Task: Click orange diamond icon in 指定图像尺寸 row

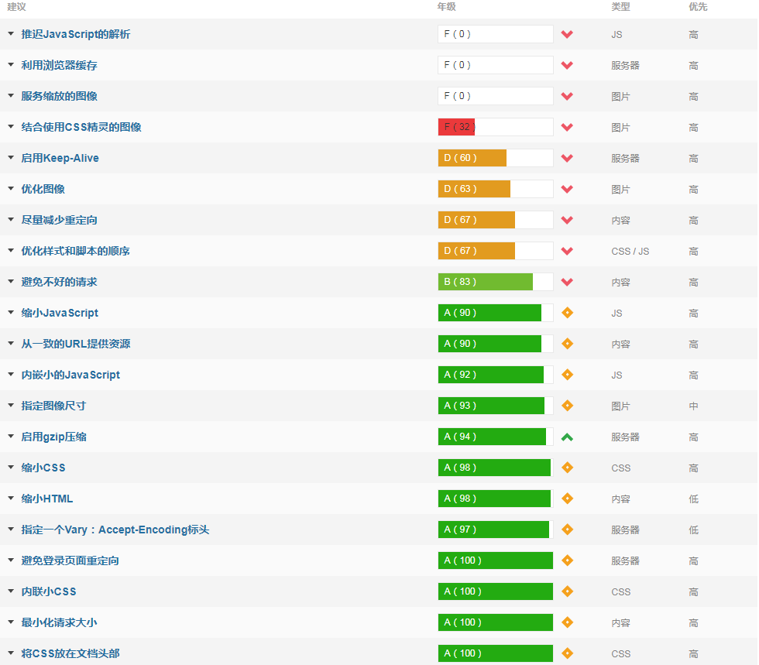Action: click(x=567, y=406)
